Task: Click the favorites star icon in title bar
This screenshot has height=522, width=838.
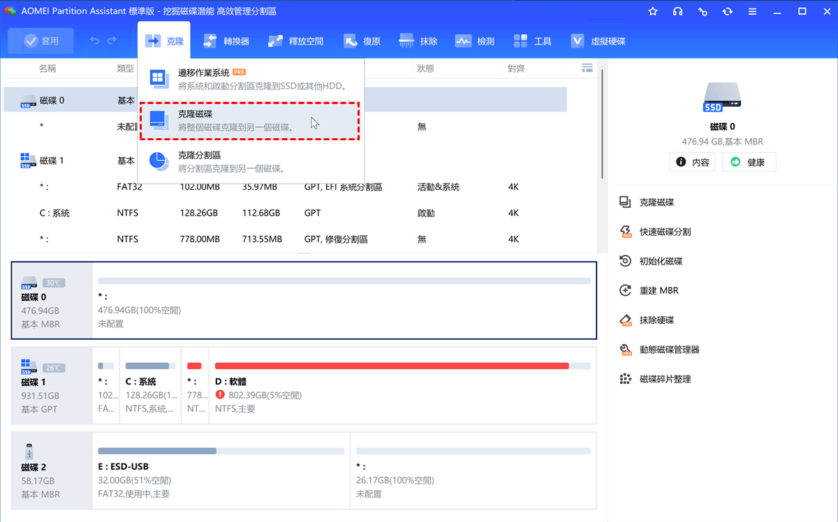Action: click(x=653, y=11)
